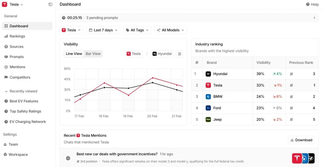Screen dimensions: 323x167
Task: Click the Sources globe icon
Action: point(6,47)
